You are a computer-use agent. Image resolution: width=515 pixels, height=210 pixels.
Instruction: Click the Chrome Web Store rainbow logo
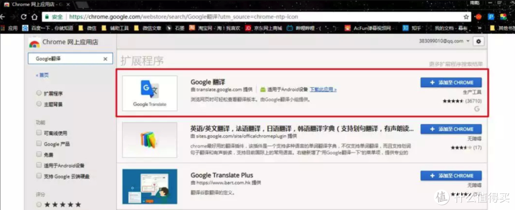(34, 43)
